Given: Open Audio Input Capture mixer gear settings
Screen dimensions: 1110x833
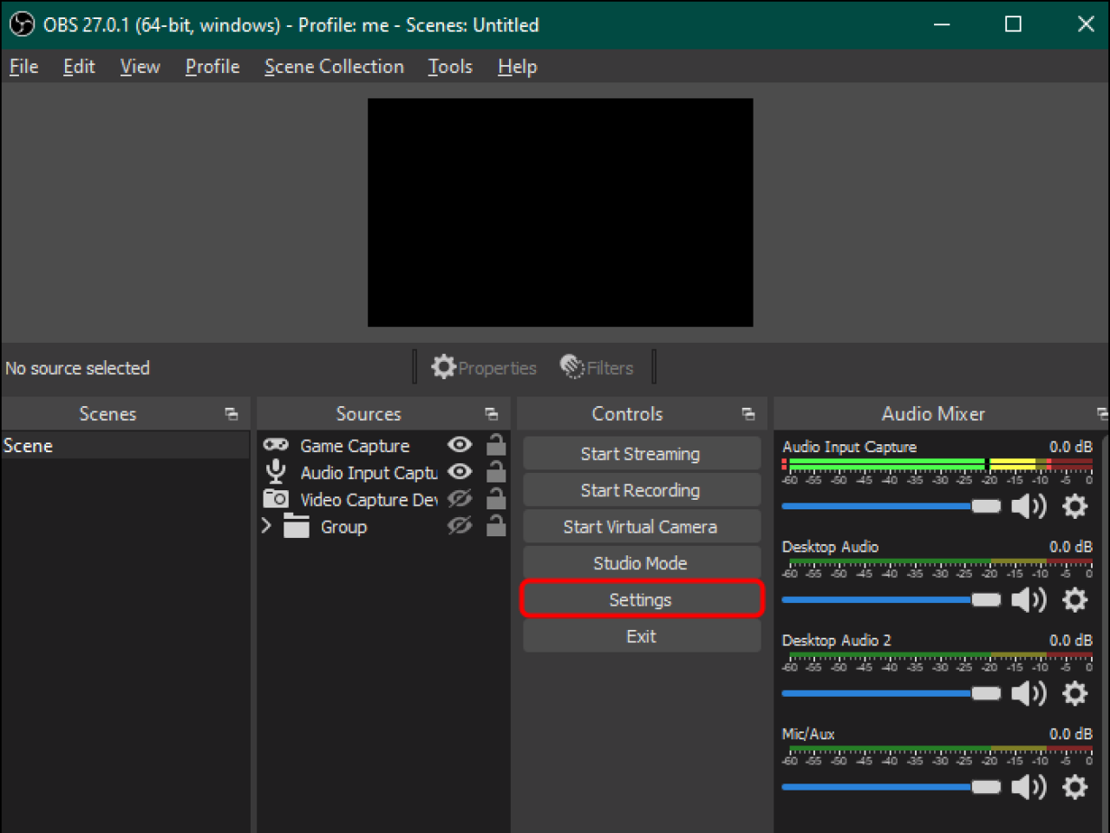Looking at the screenshot, I should [1074, 506].
